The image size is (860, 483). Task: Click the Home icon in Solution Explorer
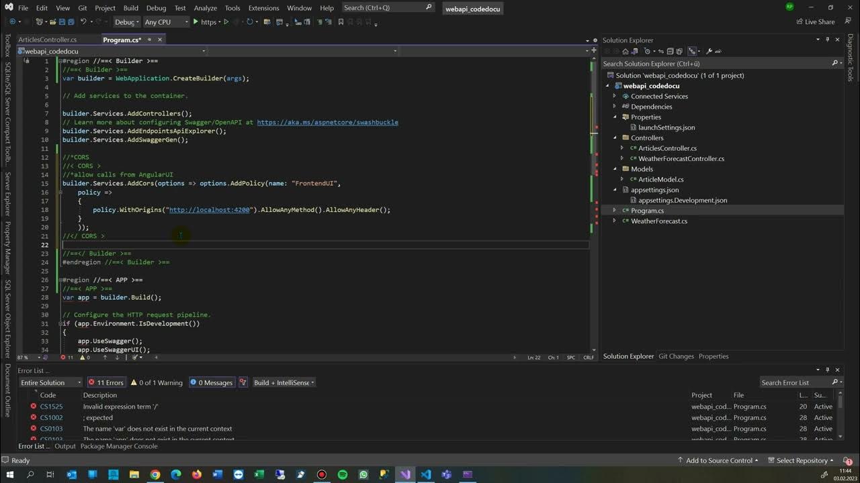[x=626, y=51]
